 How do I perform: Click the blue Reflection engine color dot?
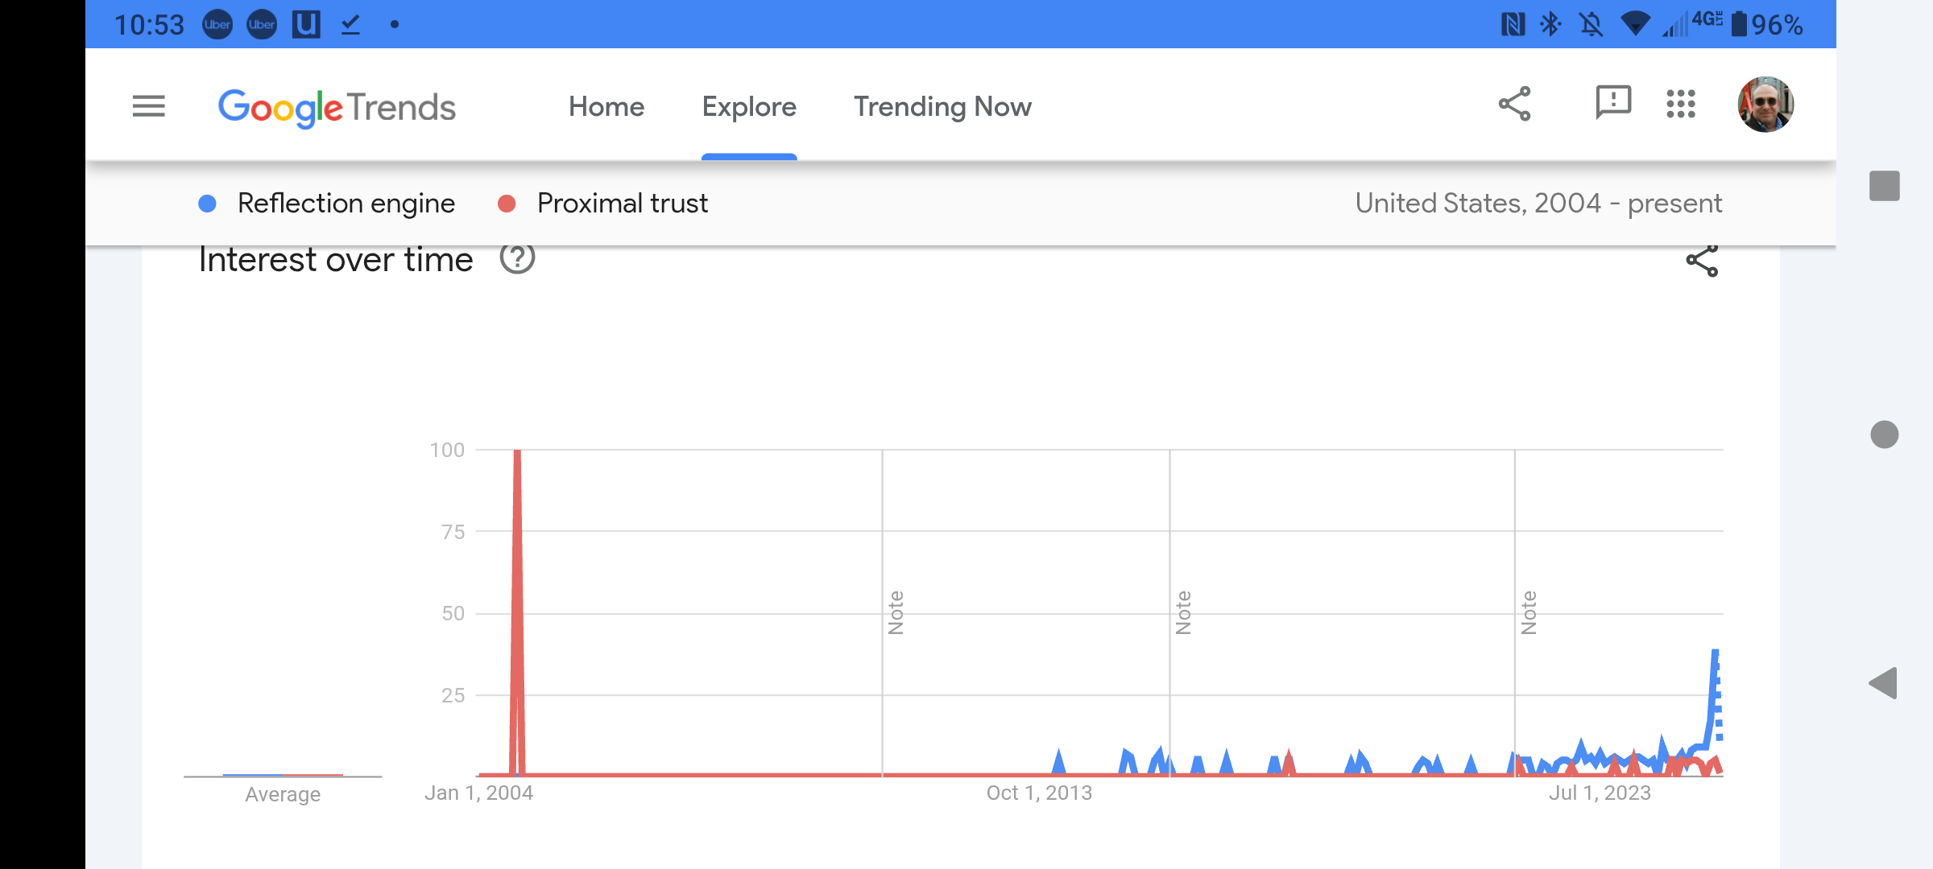[x=207, y=204]
